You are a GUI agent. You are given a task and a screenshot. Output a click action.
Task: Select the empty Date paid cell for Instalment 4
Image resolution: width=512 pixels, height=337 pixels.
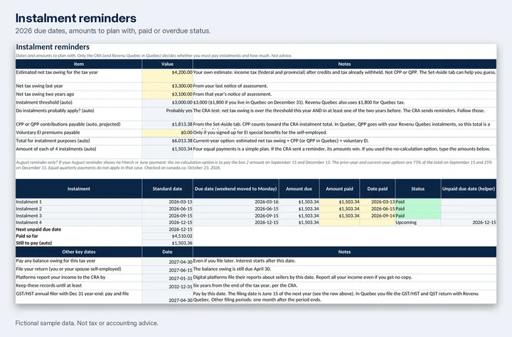(378, 223)
